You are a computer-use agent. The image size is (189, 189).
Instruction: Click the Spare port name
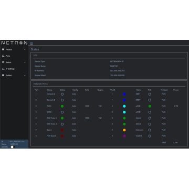(x=49, y=130)
